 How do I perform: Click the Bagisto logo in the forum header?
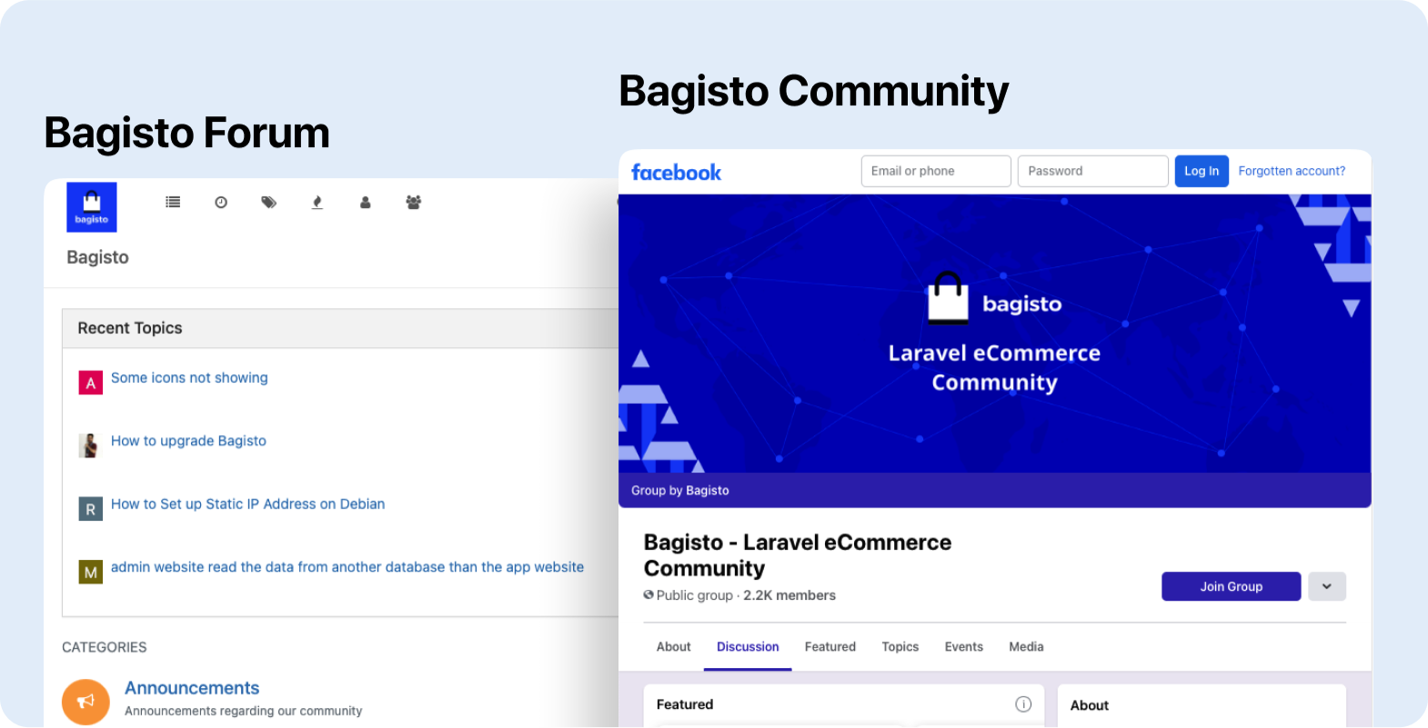point(92,207)
